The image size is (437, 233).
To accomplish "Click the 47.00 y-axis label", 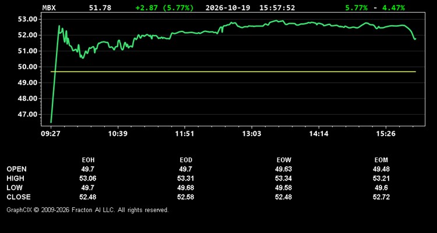I will (x=27, y=115).
